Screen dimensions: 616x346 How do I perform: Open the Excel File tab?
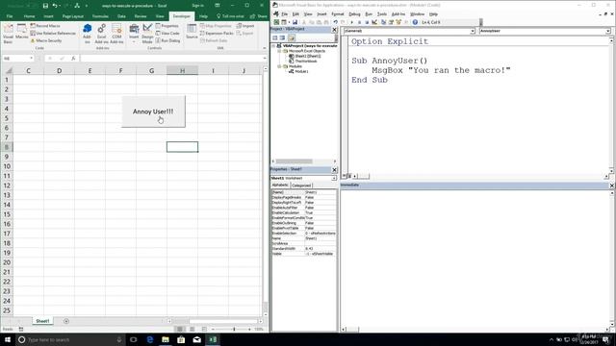click(10, 16)
